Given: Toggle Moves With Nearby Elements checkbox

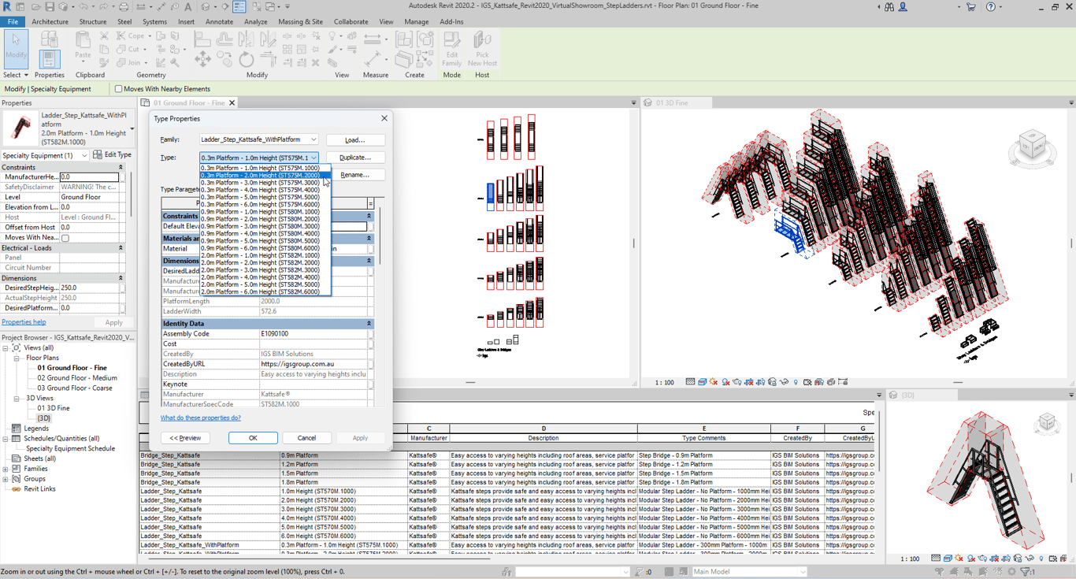Looking at the screenshot, I should coord(119,89).
